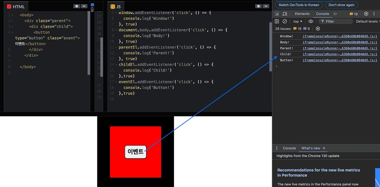Open source link for the Parent! log

340,48
